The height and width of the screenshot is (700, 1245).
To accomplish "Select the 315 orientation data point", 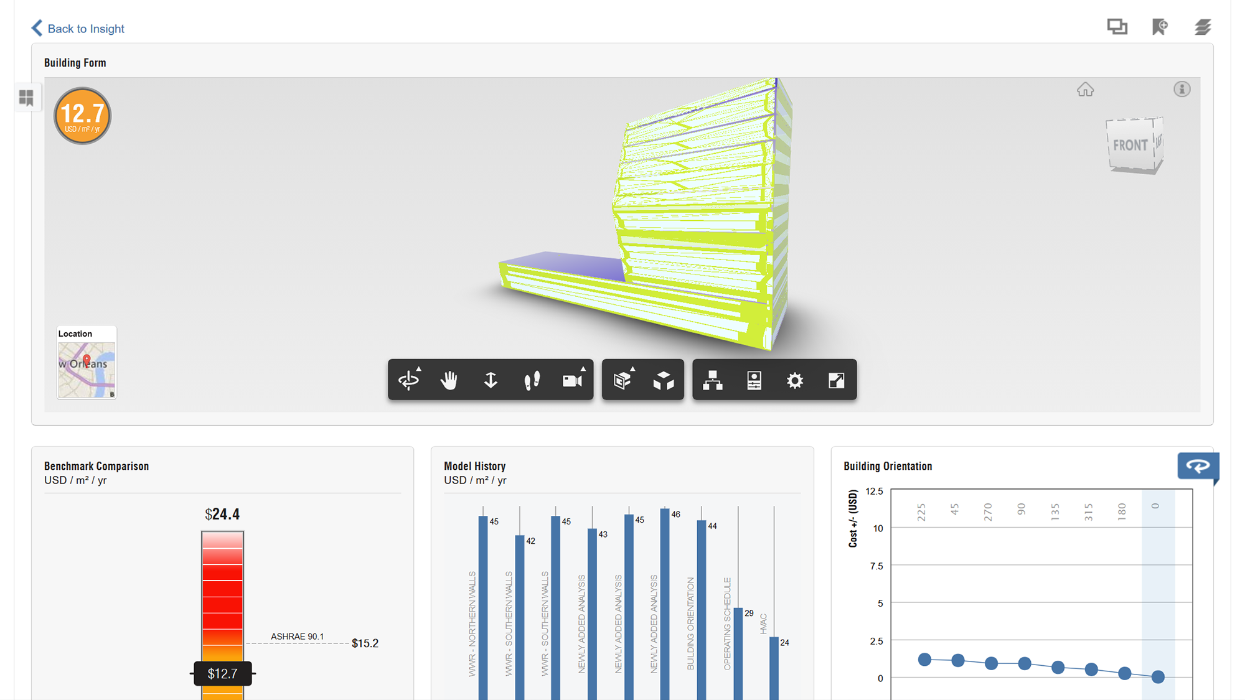I will click(x=1091, y=670).
